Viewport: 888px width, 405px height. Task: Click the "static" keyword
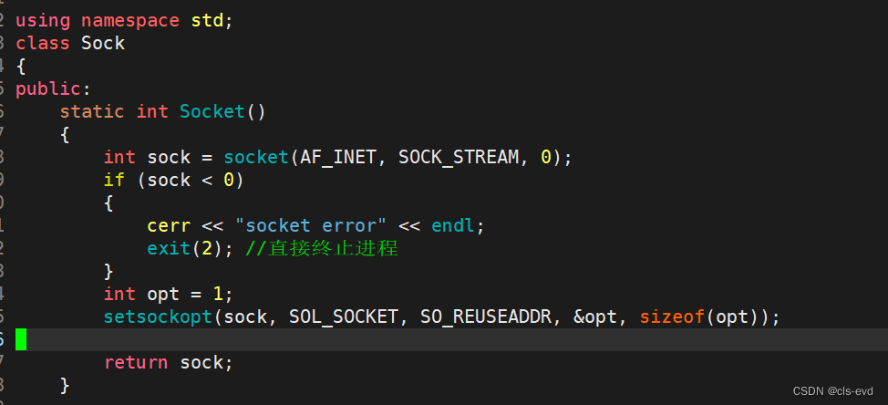[x=92, y=111]
